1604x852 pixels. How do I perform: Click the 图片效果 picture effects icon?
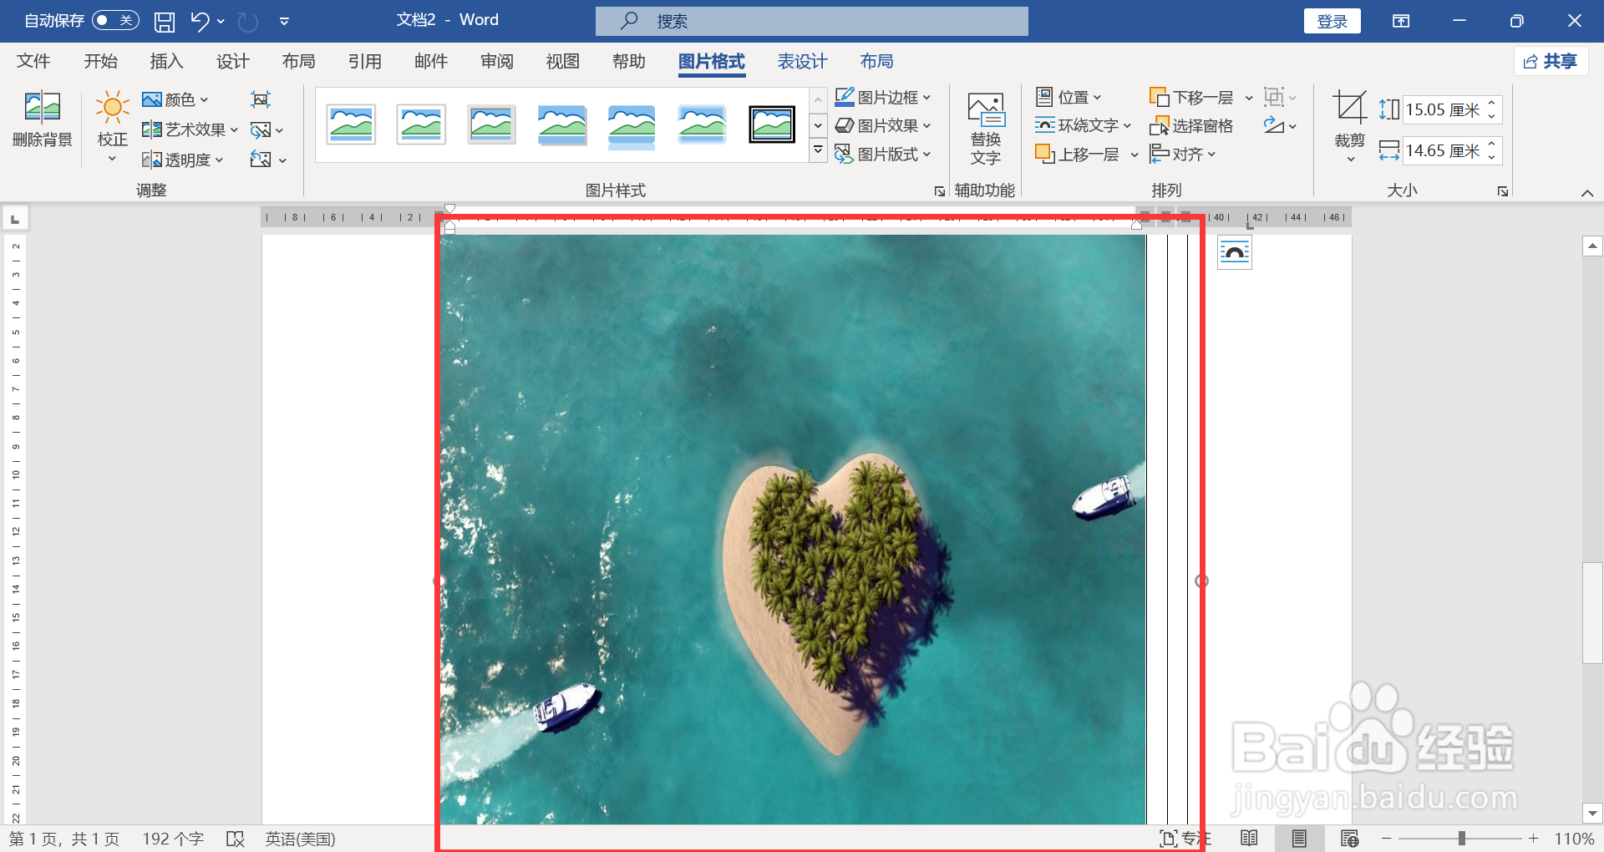[x=845, y=125]
